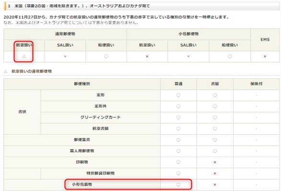
Task: Click the red x under 小包郵便物 航空扱い
Action: point(147,56)
